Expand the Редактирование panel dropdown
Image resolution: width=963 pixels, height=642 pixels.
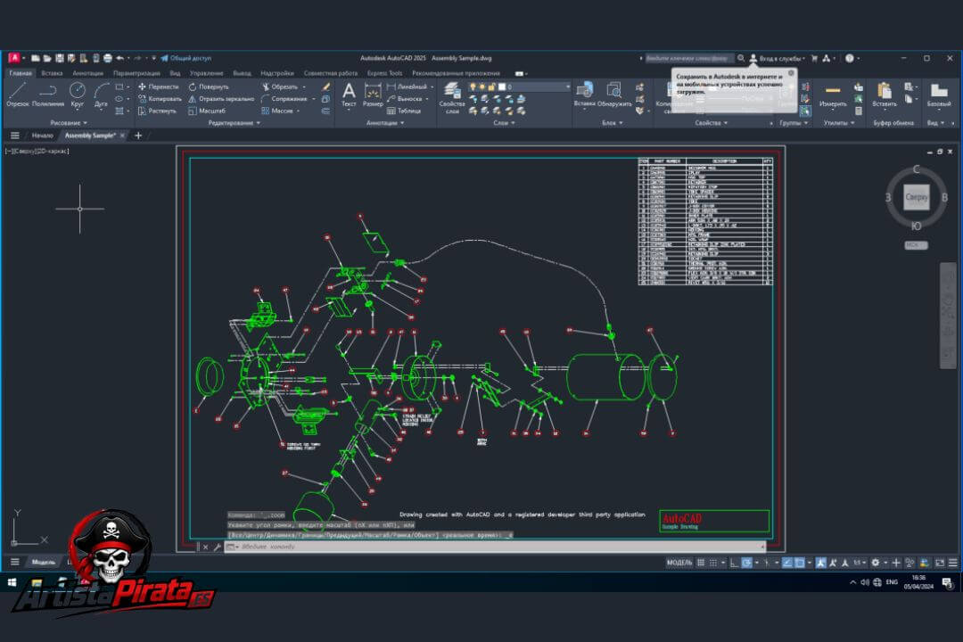coord(235,123)
